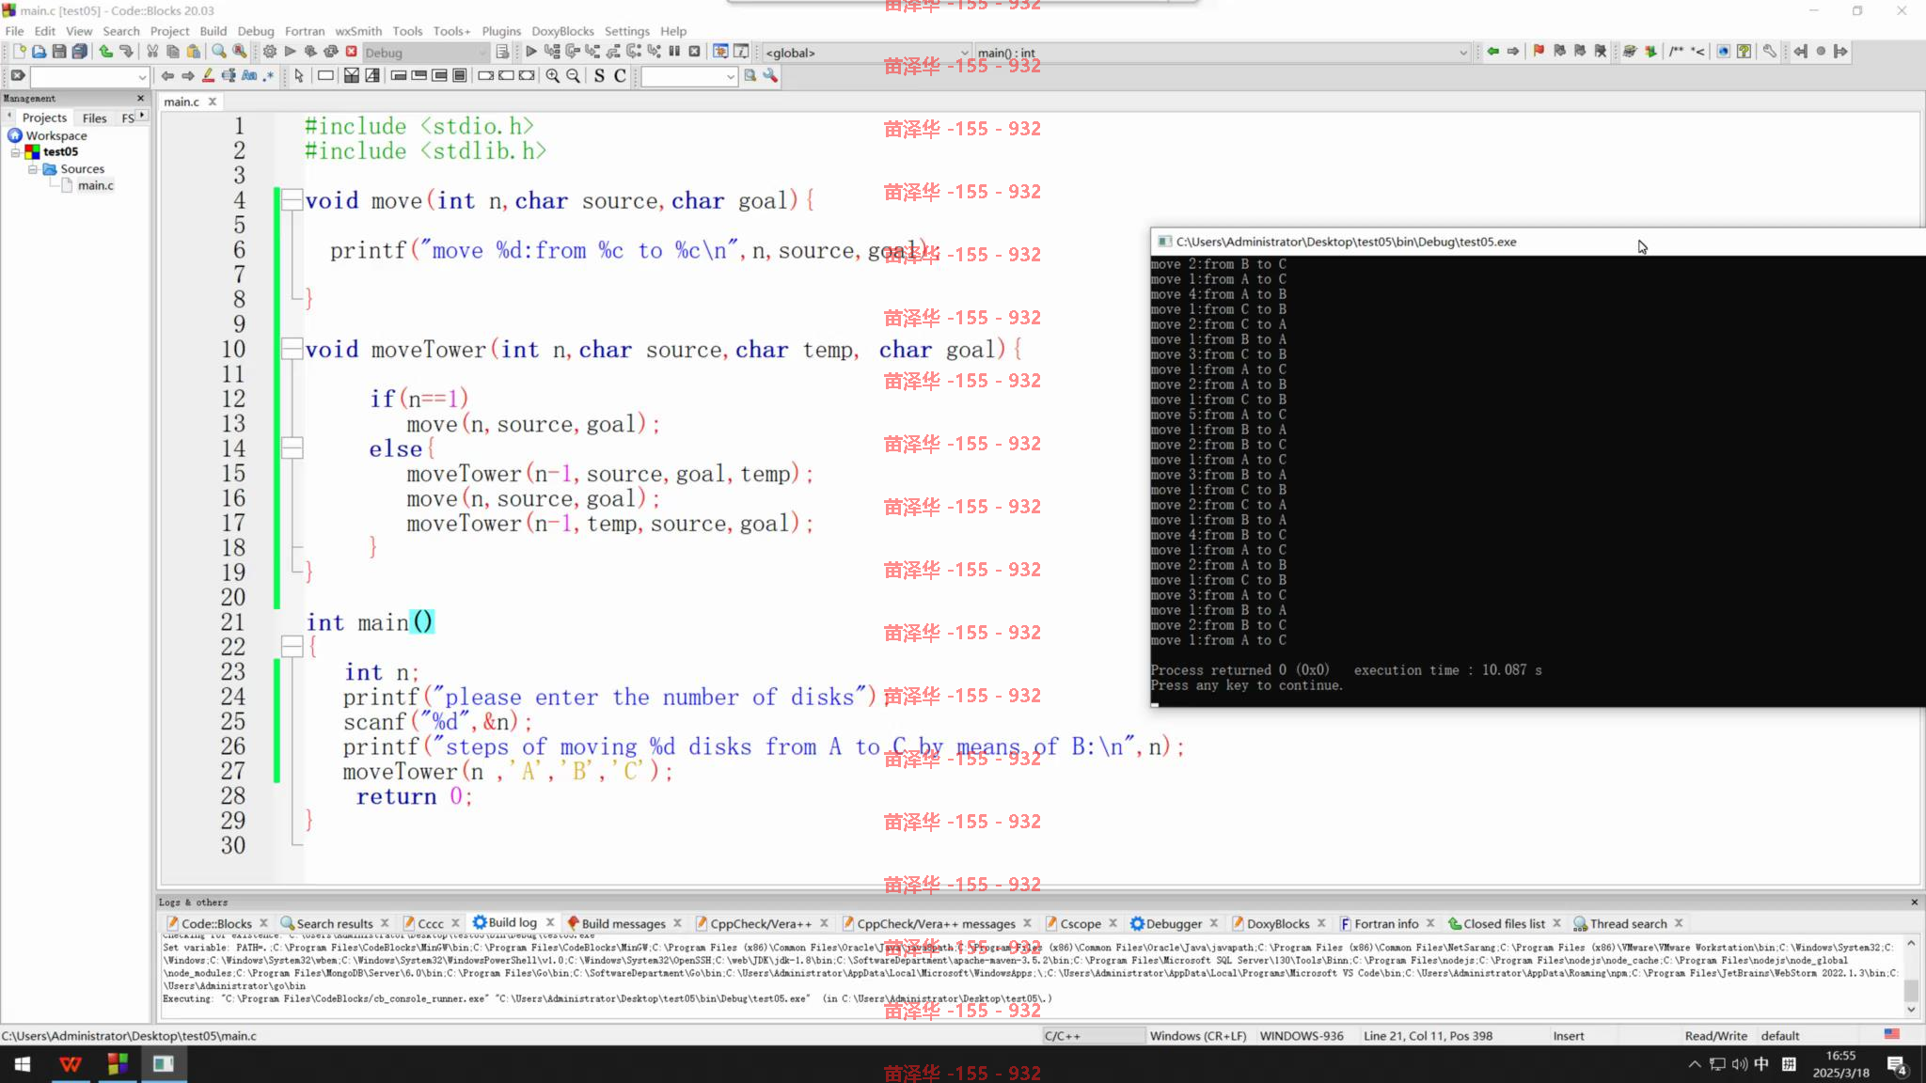The image size is (1926, 1083).
Task: Open the Debugger log tab
Action: click(1174, 923)
